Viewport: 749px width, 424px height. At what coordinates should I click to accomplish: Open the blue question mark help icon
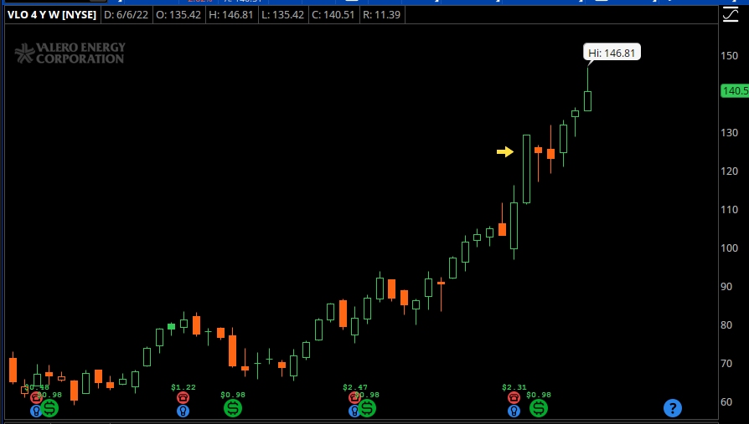[x=672, y=408]
